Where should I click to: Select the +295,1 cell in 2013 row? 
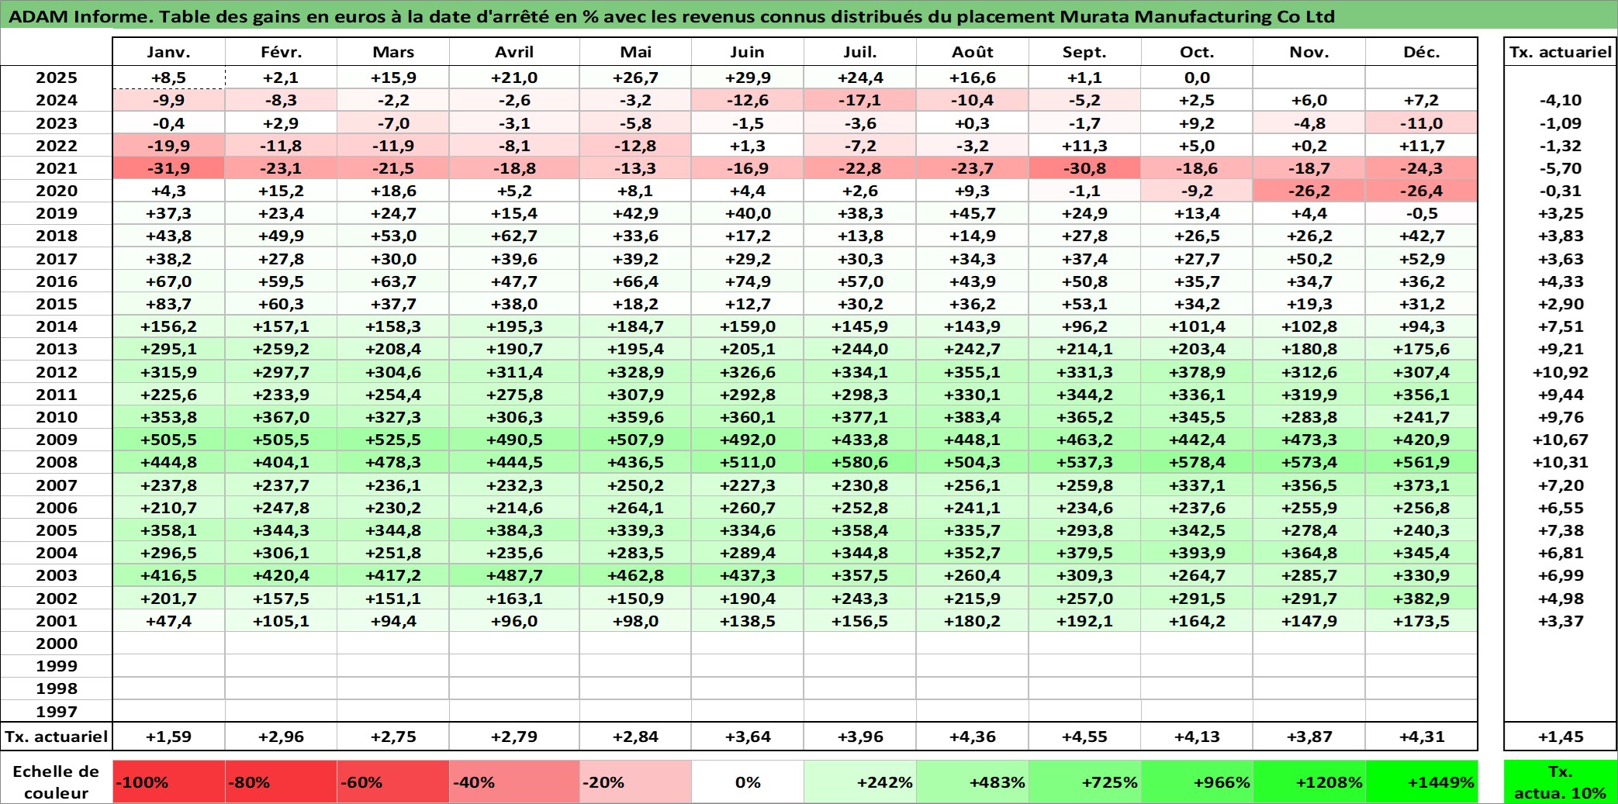tap(168, 349)
